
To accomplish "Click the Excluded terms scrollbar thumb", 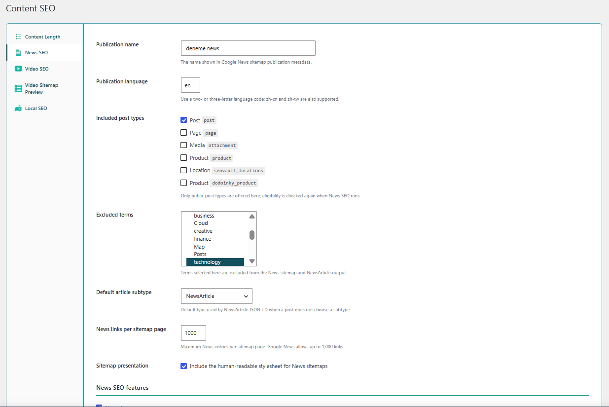I will [252, 235].
